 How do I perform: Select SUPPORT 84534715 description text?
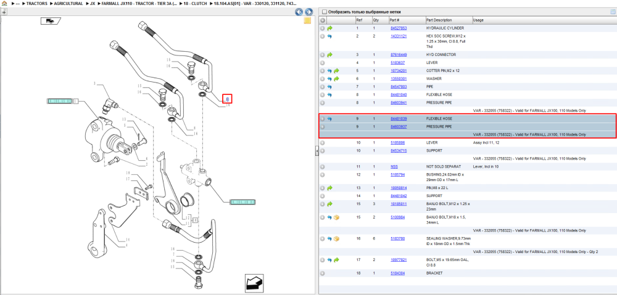tap(434, 150)
